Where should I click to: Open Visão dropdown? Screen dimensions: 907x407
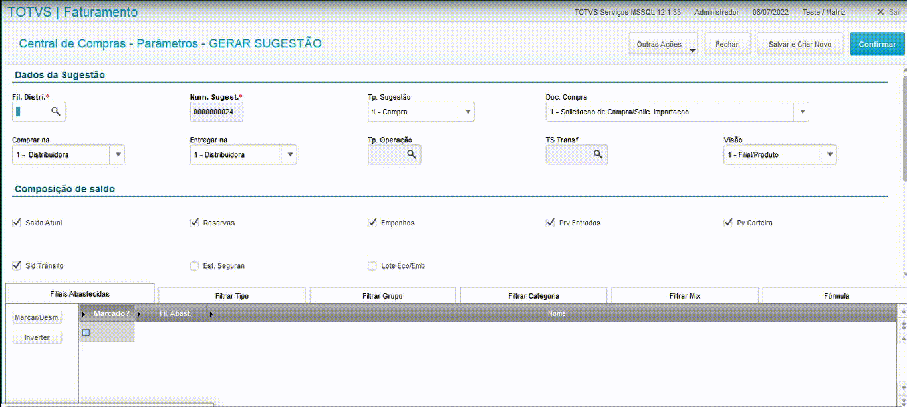829,154
